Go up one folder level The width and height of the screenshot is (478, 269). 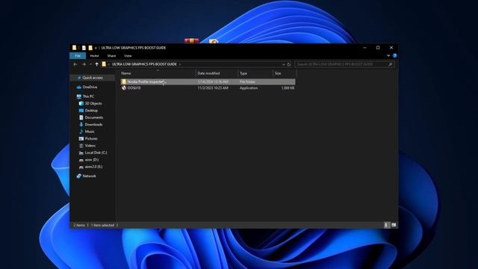tap(96, 64)
